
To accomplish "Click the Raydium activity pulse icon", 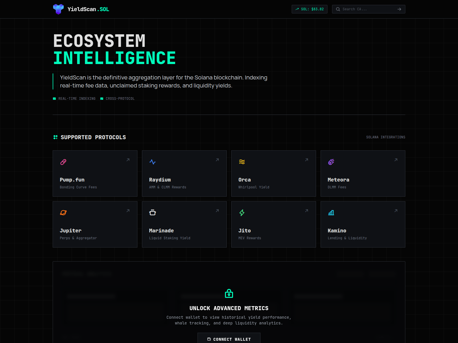I will (x=153, y=162).
